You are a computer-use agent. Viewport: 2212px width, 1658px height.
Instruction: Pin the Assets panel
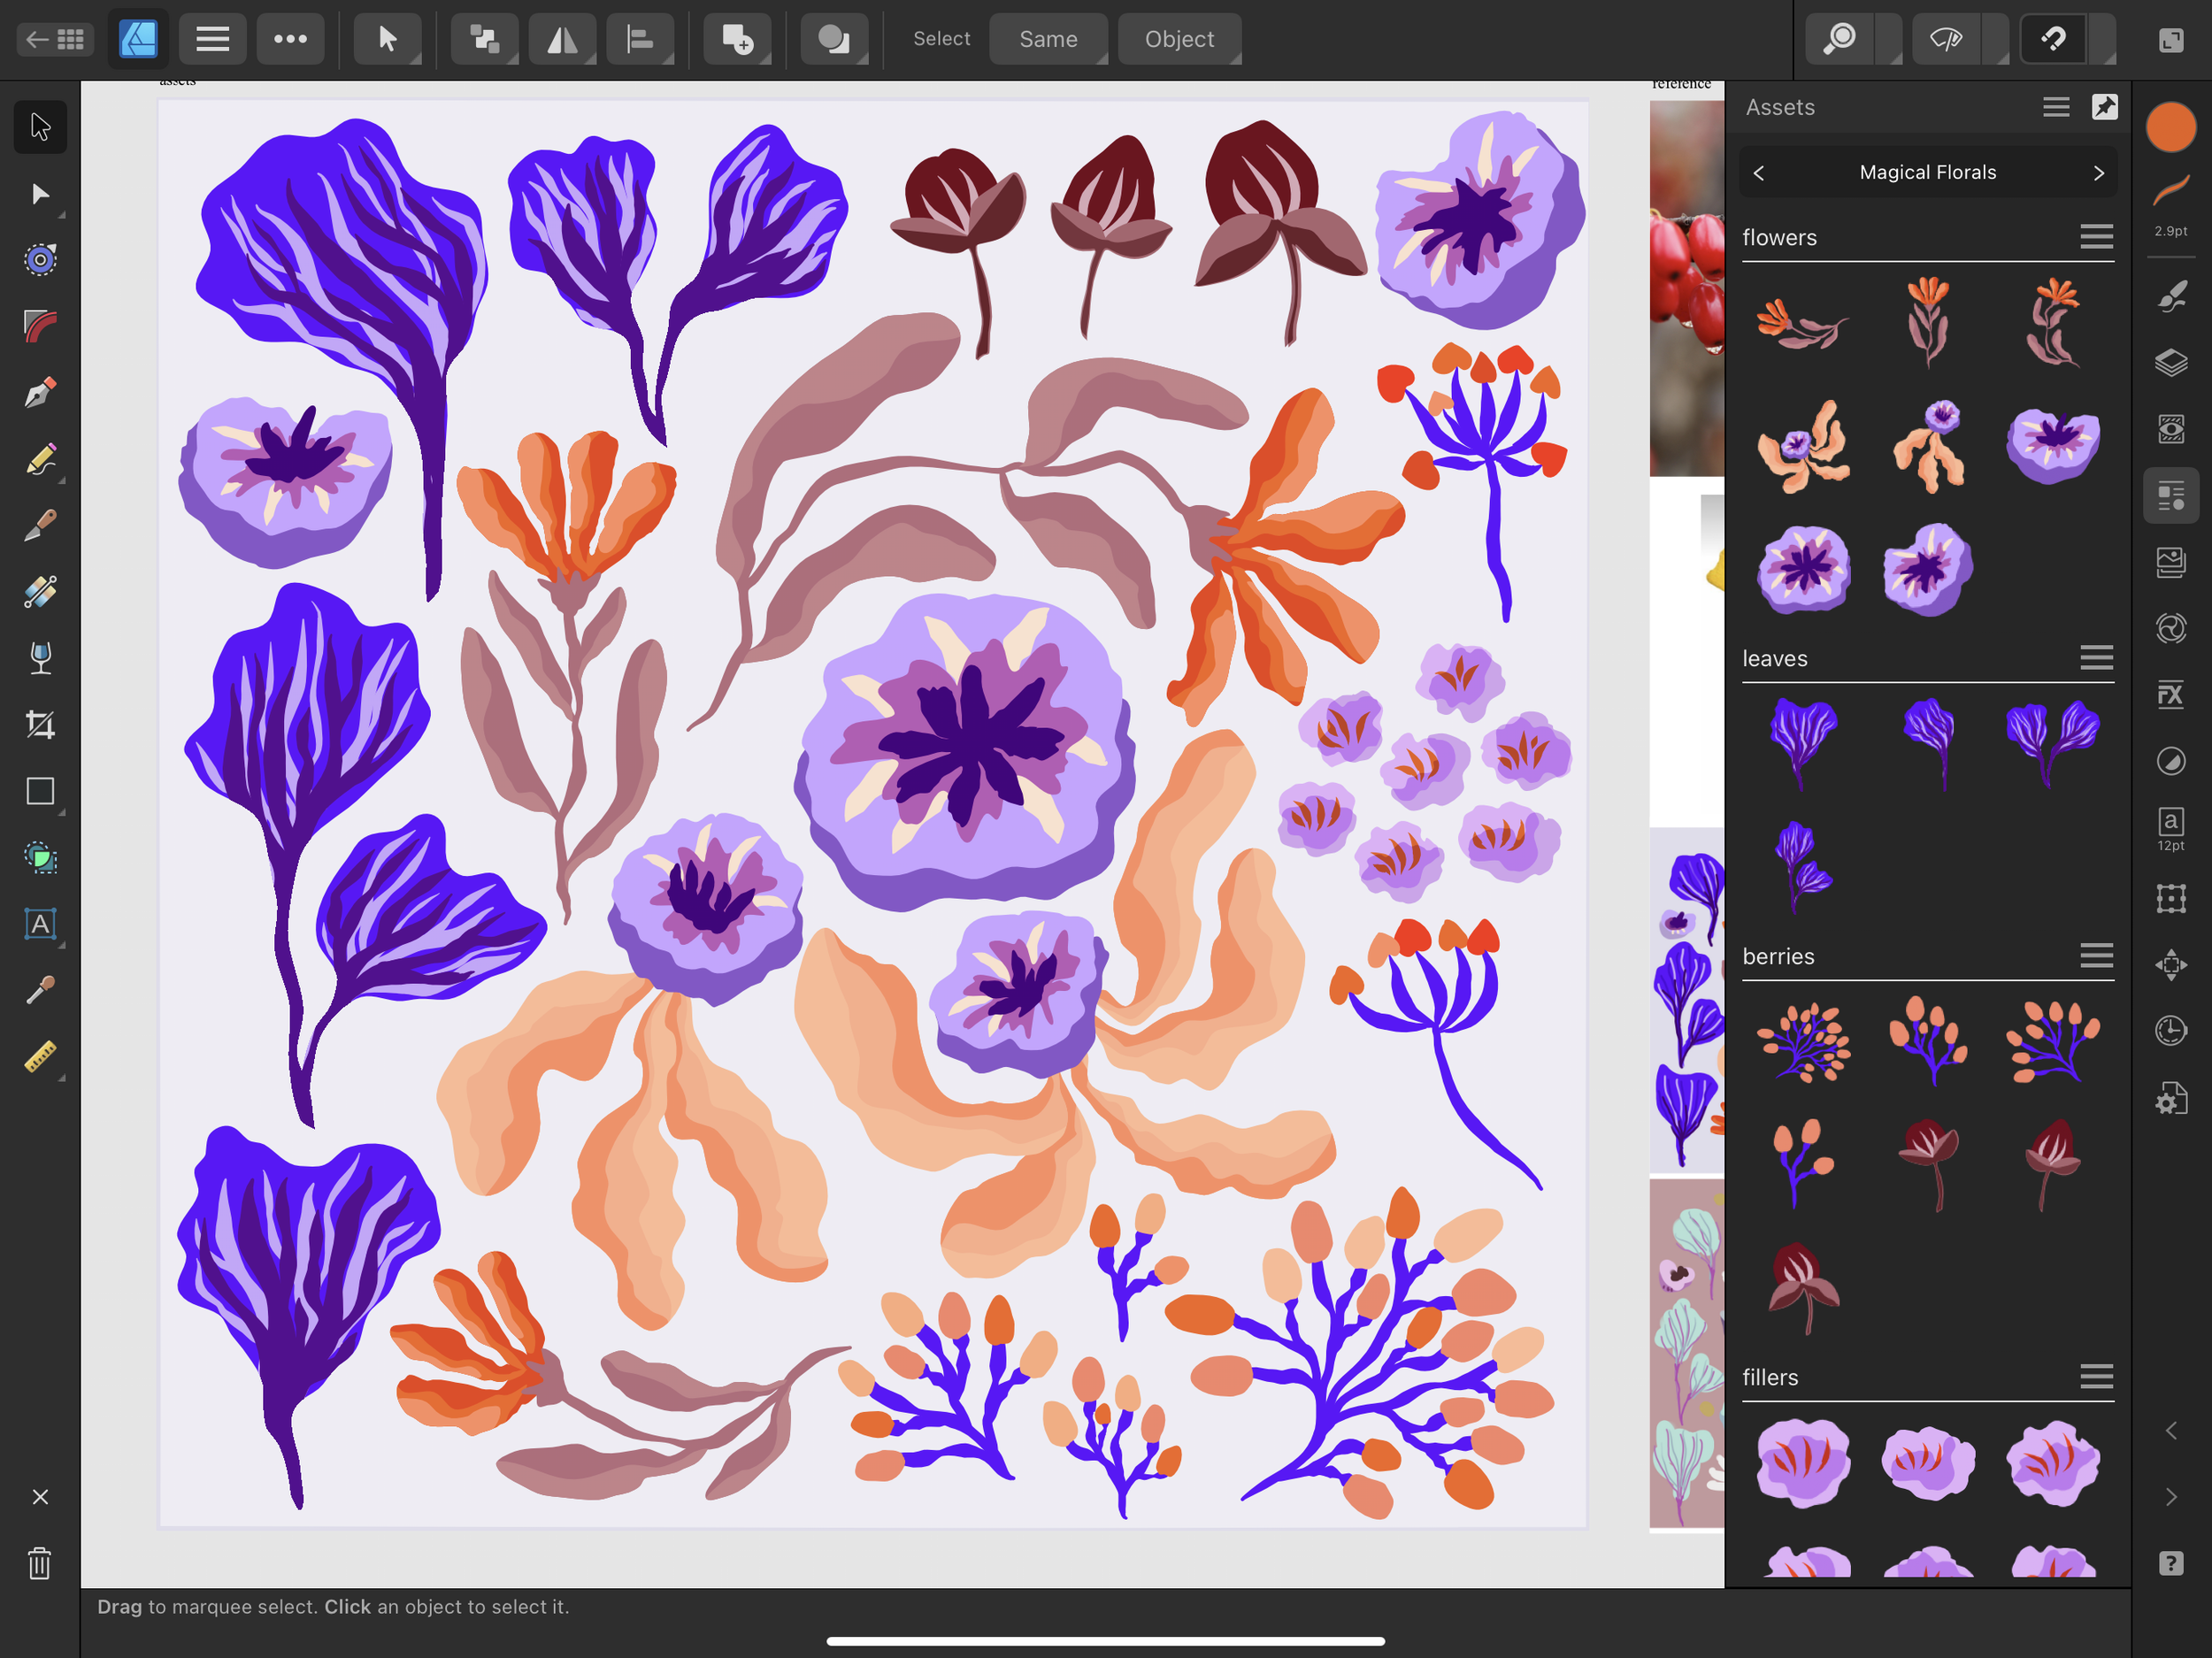point(2105,107)
